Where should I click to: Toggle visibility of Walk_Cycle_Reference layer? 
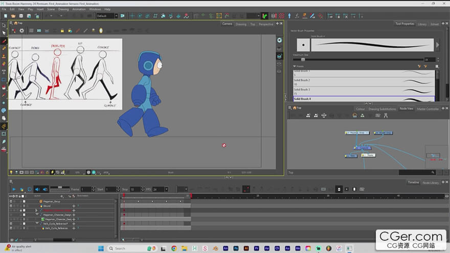pyautogui.click(x=11, y=228)
